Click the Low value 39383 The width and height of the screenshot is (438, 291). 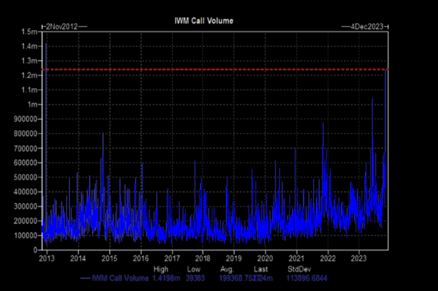tap(195, 278)
